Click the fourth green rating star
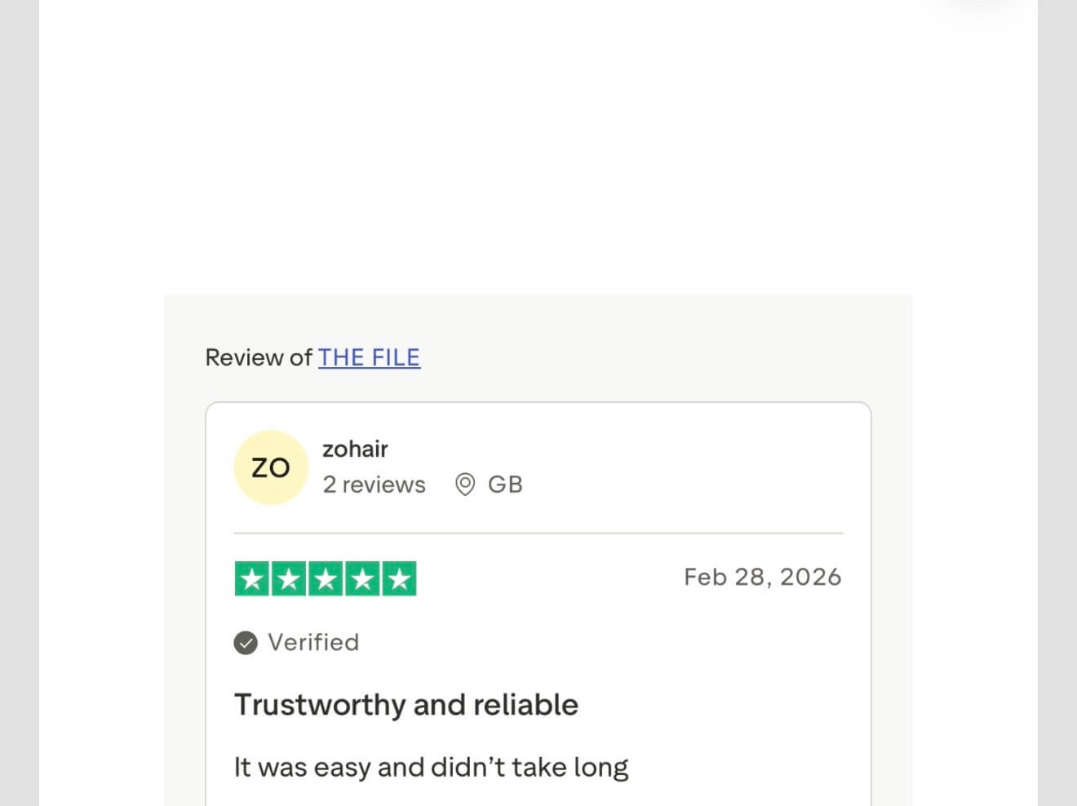This screenshot has height=806, width=1077. pyautogui.click(x=362, y=578)
